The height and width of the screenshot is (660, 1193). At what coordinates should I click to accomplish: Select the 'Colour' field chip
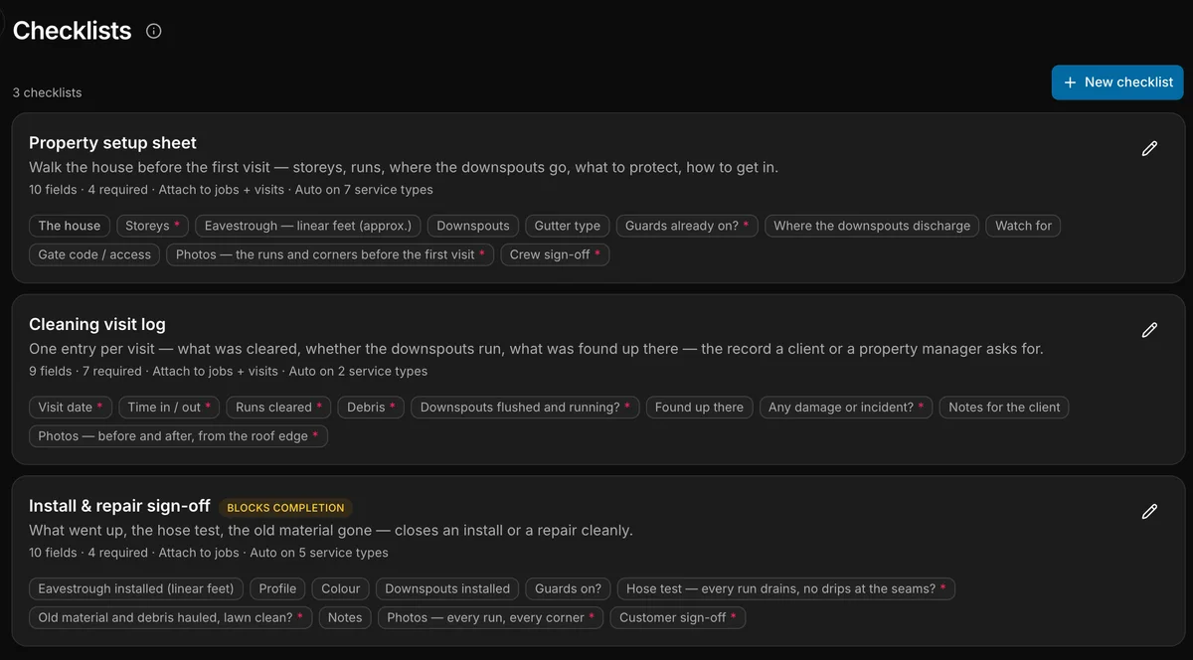[341, 588]
